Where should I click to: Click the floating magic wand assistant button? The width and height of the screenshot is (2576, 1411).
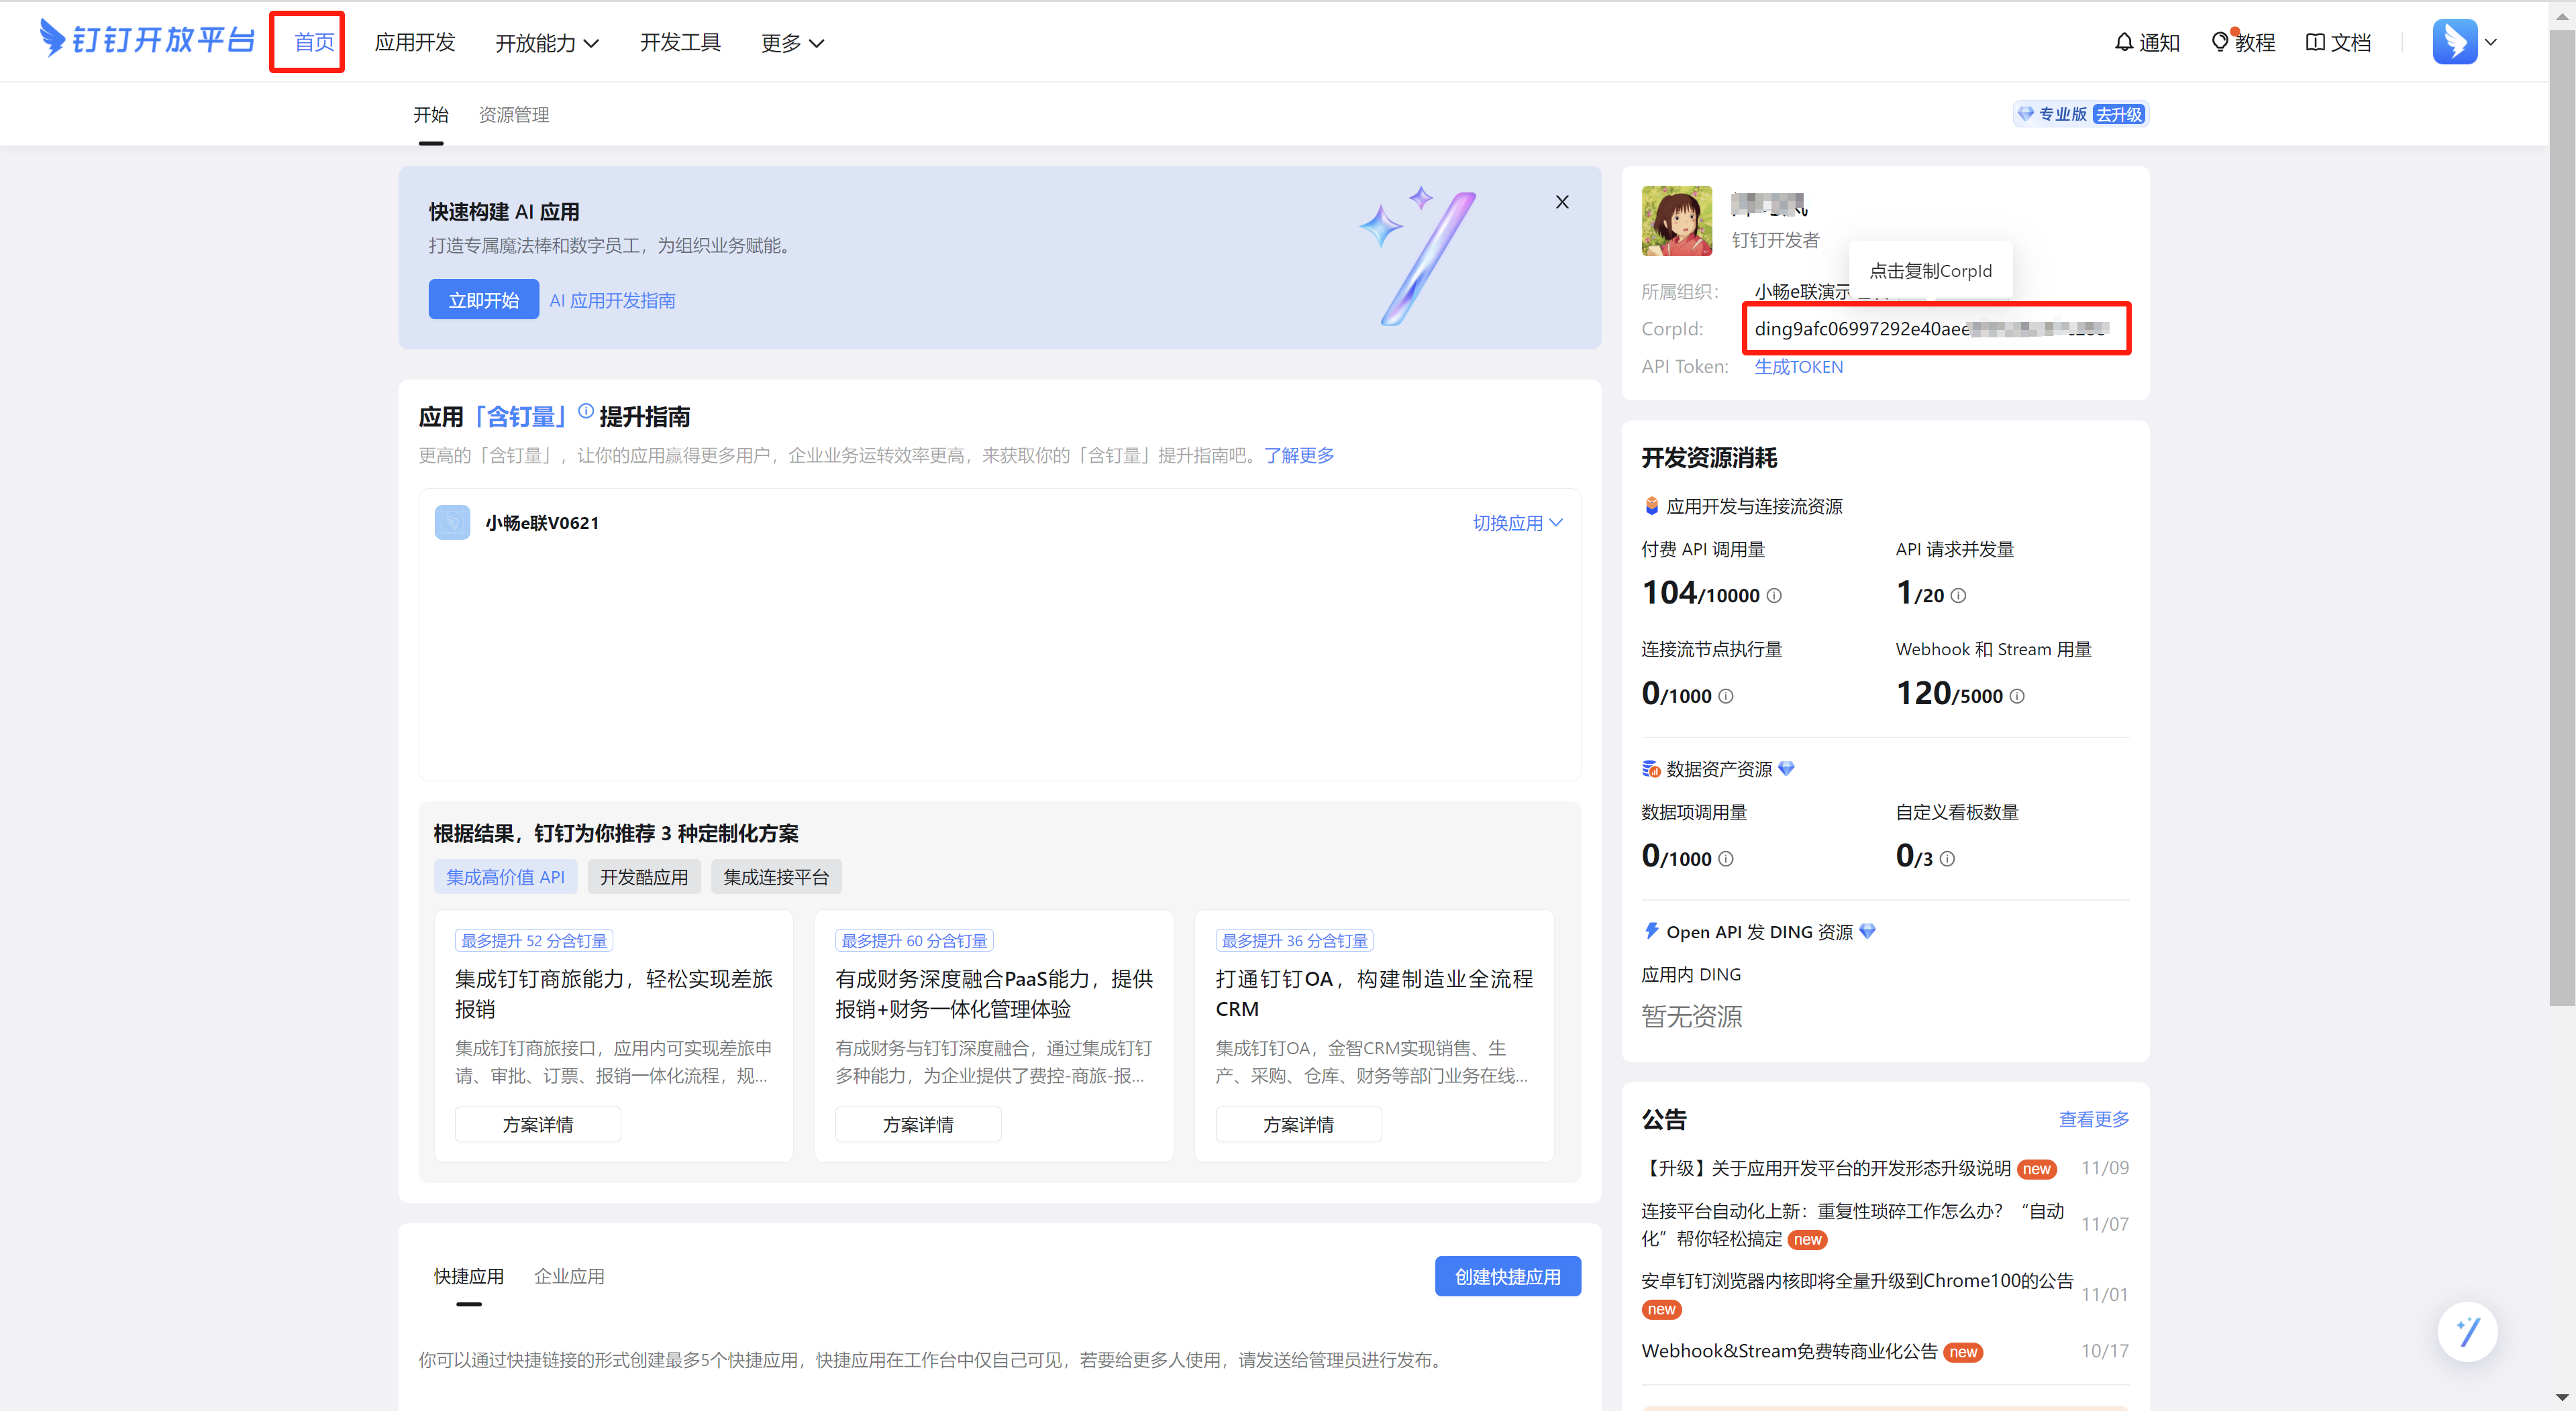2467,1331
